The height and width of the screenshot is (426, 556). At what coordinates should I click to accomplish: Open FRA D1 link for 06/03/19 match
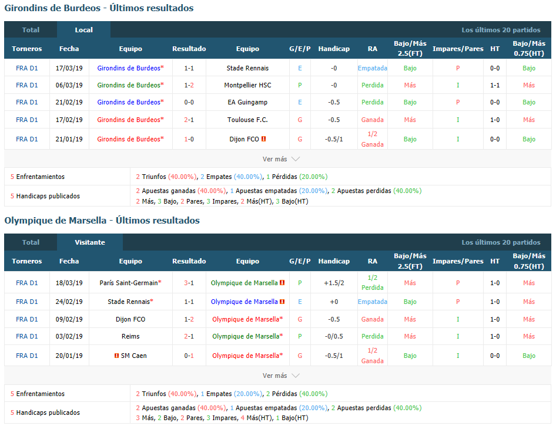(26, 85)
